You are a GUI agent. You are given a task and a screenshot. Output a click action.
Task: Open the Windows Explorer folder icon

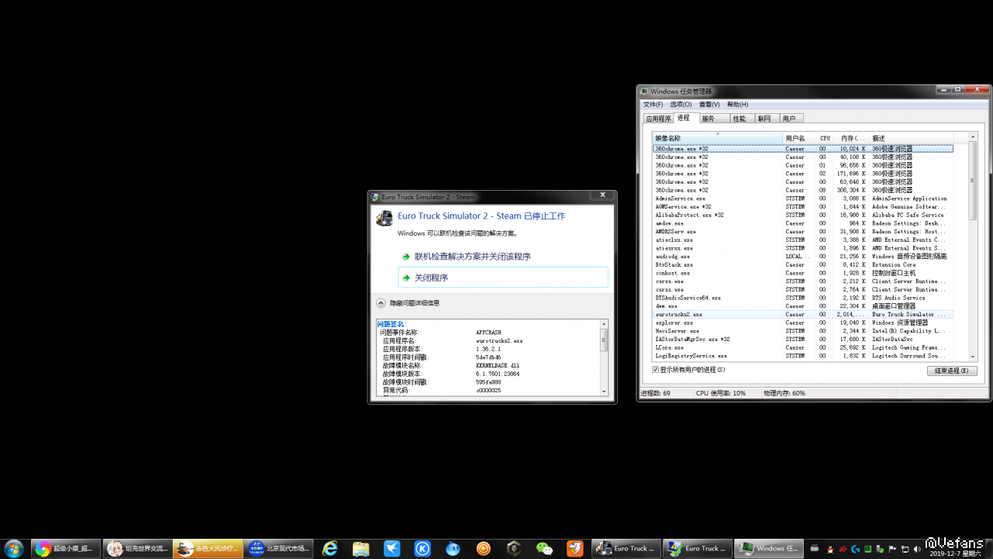360,549
